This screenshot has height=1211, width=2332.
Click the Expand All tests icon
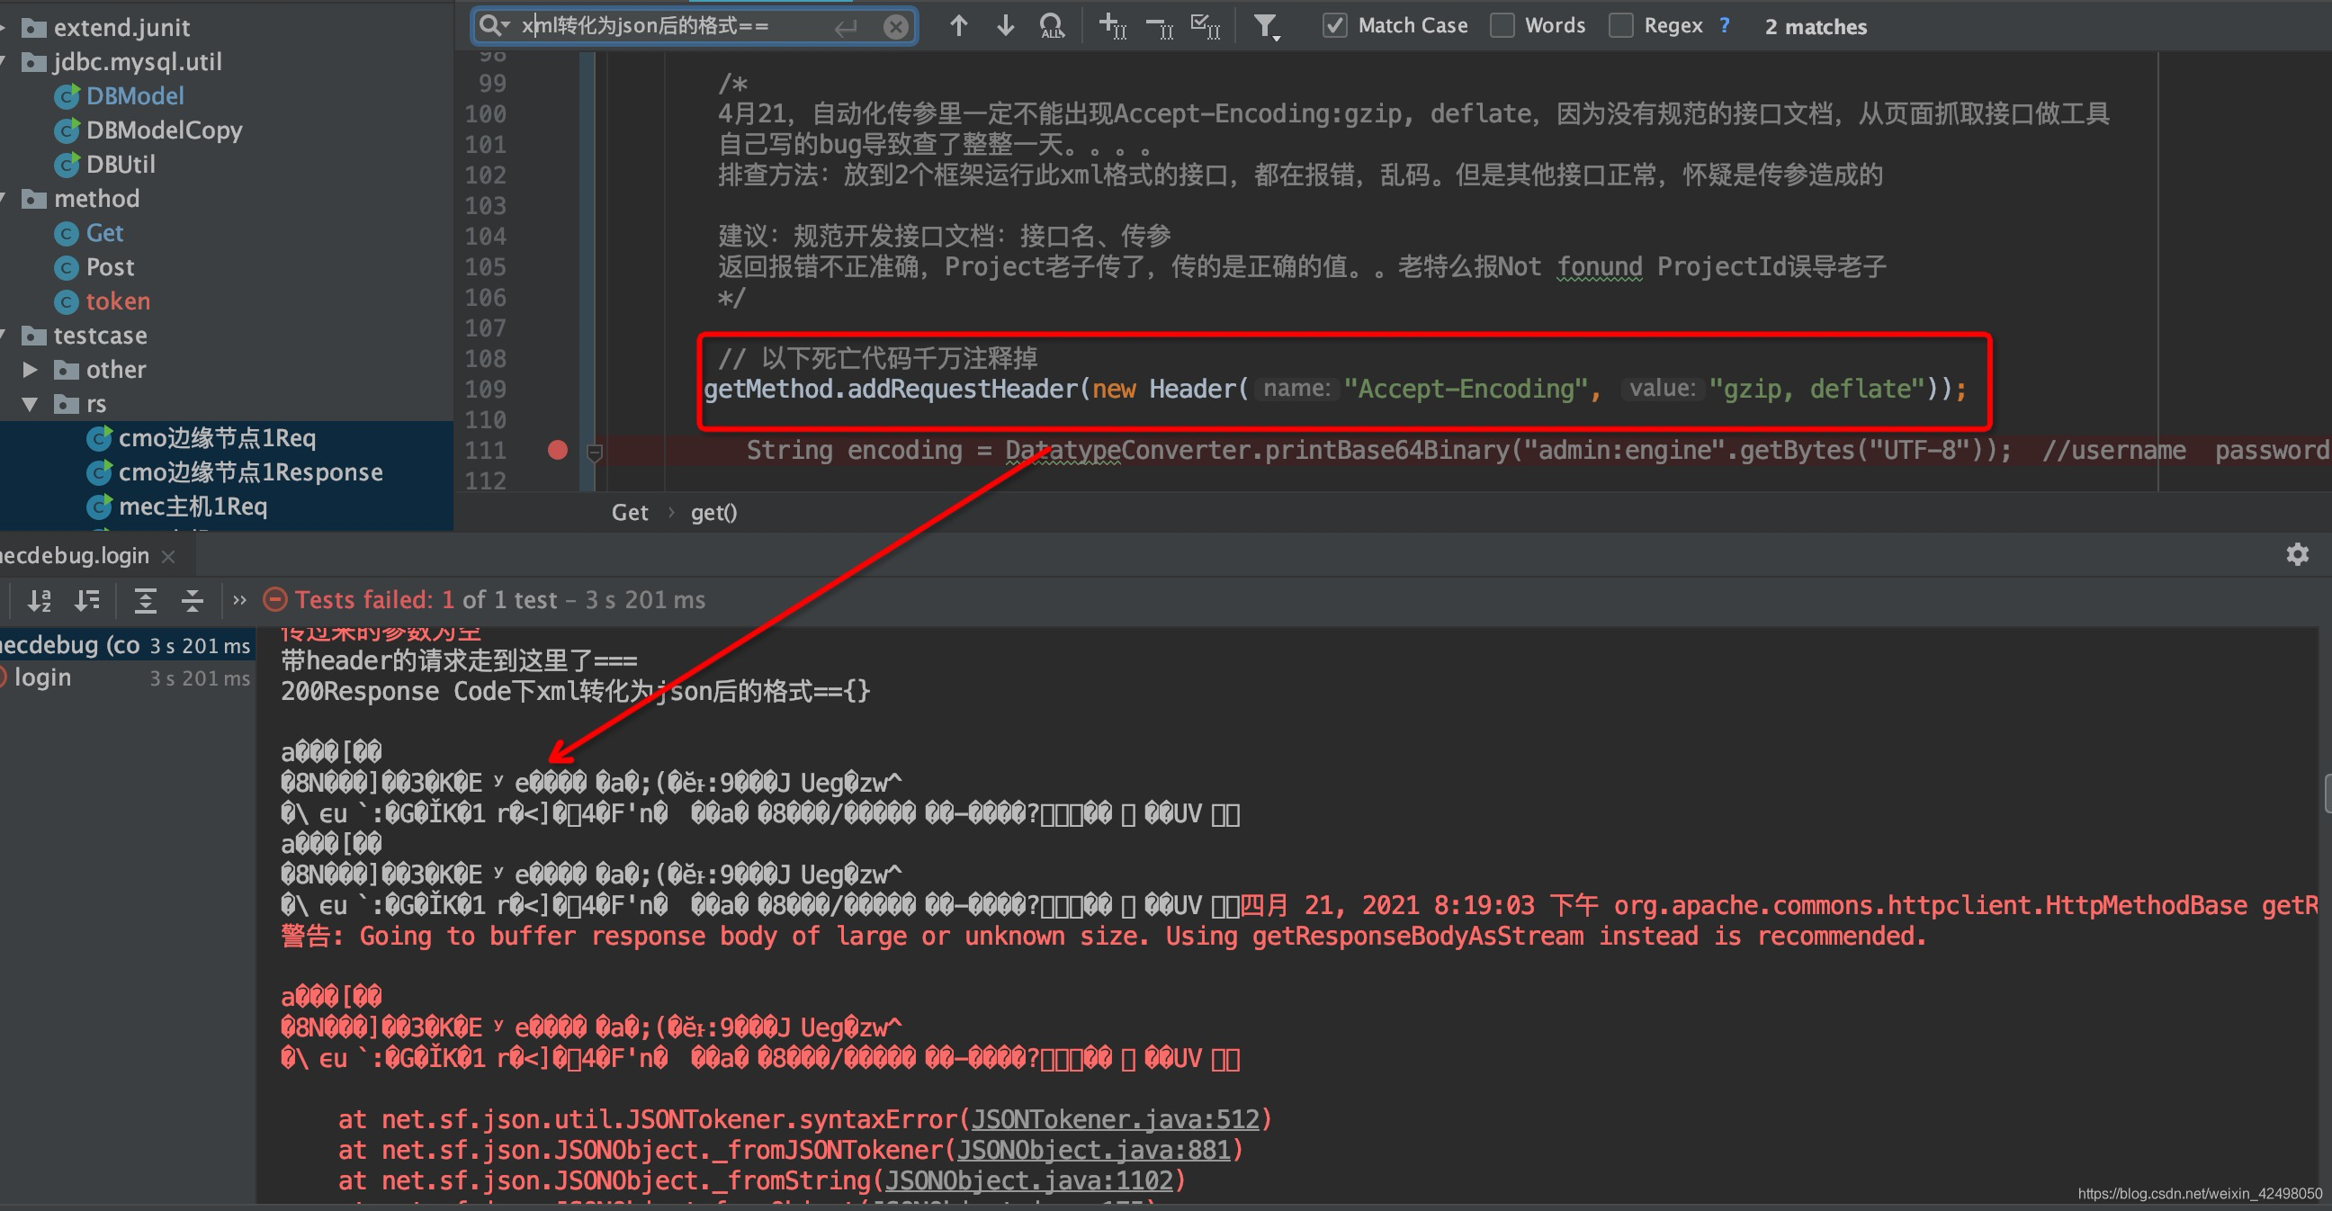coord(145,600)
